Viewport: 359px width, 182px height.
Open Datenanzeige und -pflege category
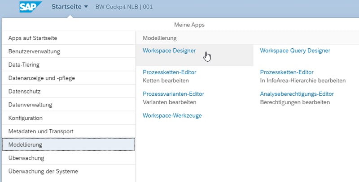(x=69, y=78)
